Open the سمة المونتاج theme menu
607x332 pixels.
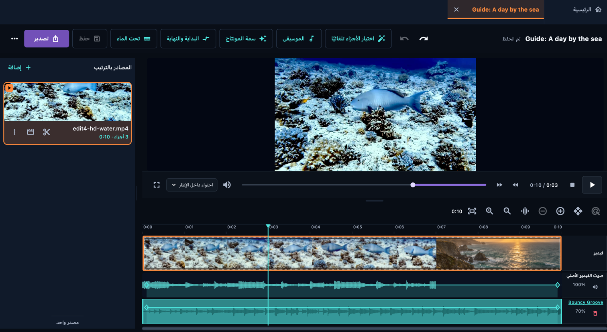pos(246,39)
